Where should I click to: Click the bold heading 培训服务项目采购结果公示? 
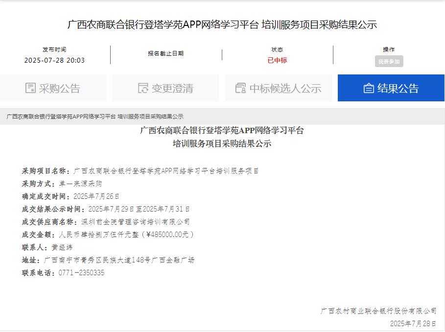(x=222, y=143)
